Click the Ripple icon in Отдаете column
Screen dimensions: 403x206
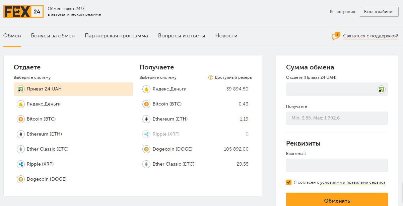point(21,164)
